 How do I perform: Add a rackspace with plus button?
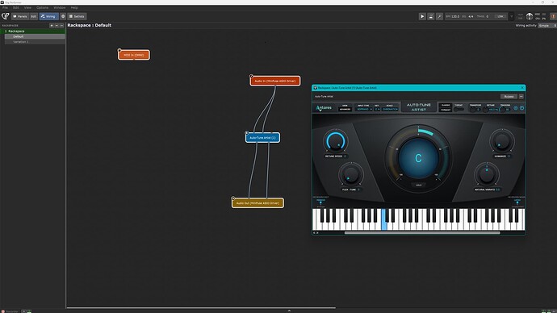(x=52, y=26)
